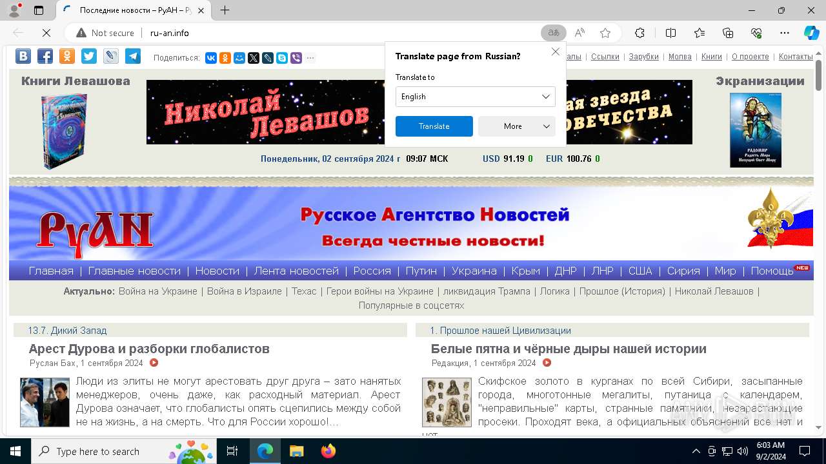Open the Главная menu item
Image resolution: width=826 pixels, height=464 pixels.
pyautogui.click(x=51, y=271)
